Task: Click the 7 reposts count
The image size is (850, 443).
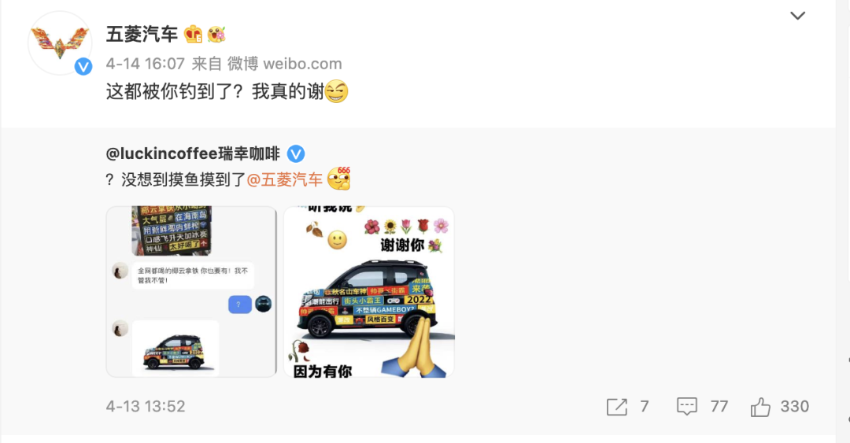Action: (x=644, y=406)
